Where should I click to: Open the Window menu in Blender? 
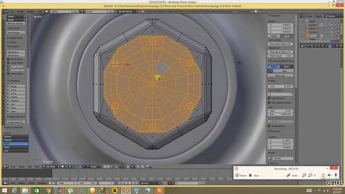pyautogui.click(x=31, y=11)
